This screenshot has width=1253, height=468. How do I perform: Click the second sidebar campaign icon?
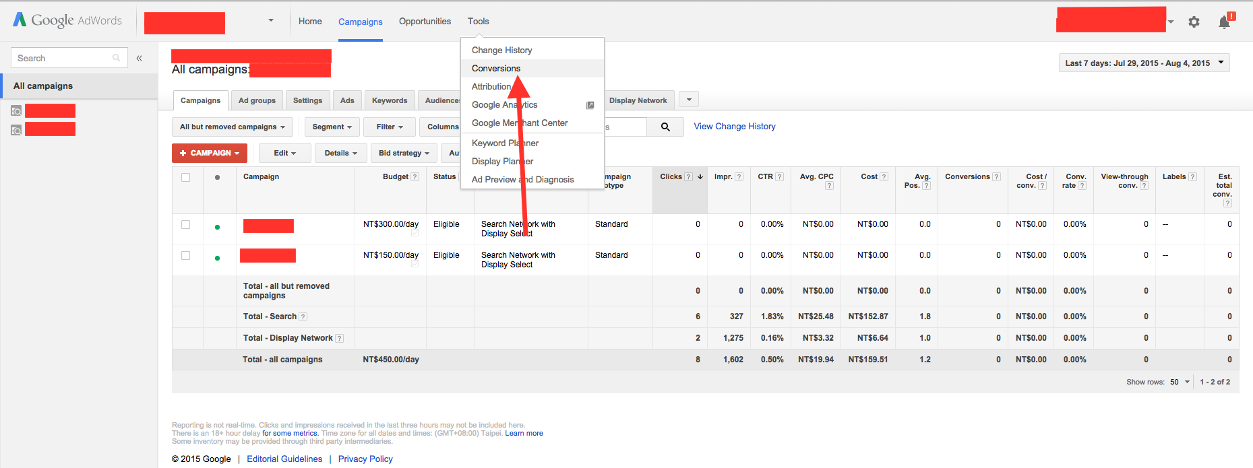coord(16,130)
